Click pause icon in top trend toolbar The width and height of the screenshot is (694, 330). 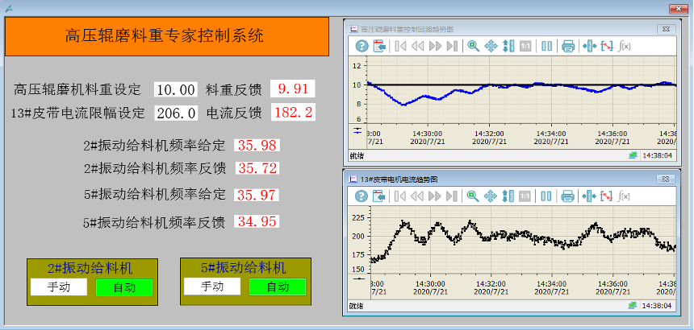[547, 46]
